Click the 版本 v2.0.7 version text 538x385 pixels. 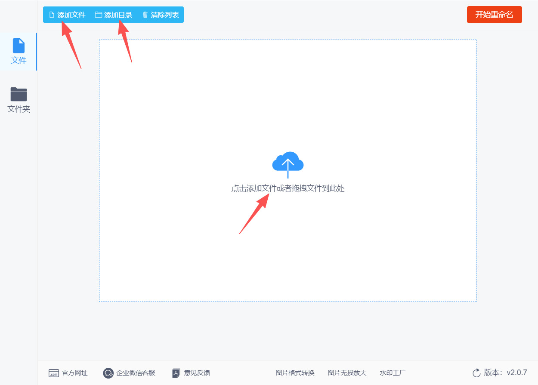click(x=505, y=373)
